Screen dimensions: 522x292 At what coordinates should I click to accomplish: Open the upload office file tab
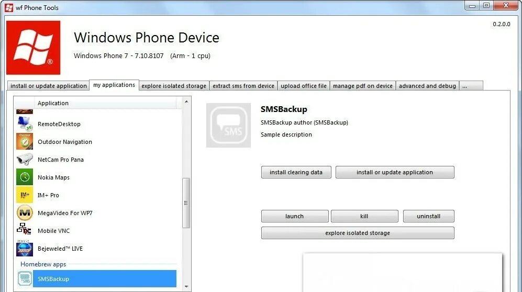[304, 86]
